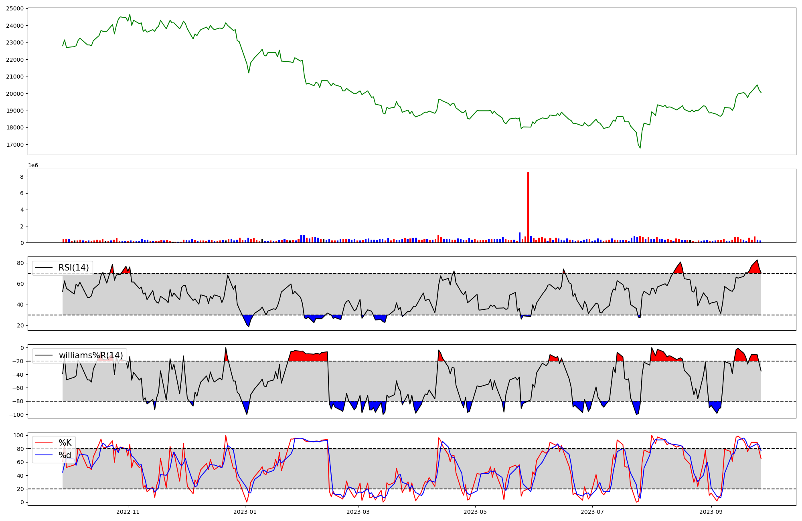
Task: Click the tallest red volume spike bar
Action: [528, 207]
